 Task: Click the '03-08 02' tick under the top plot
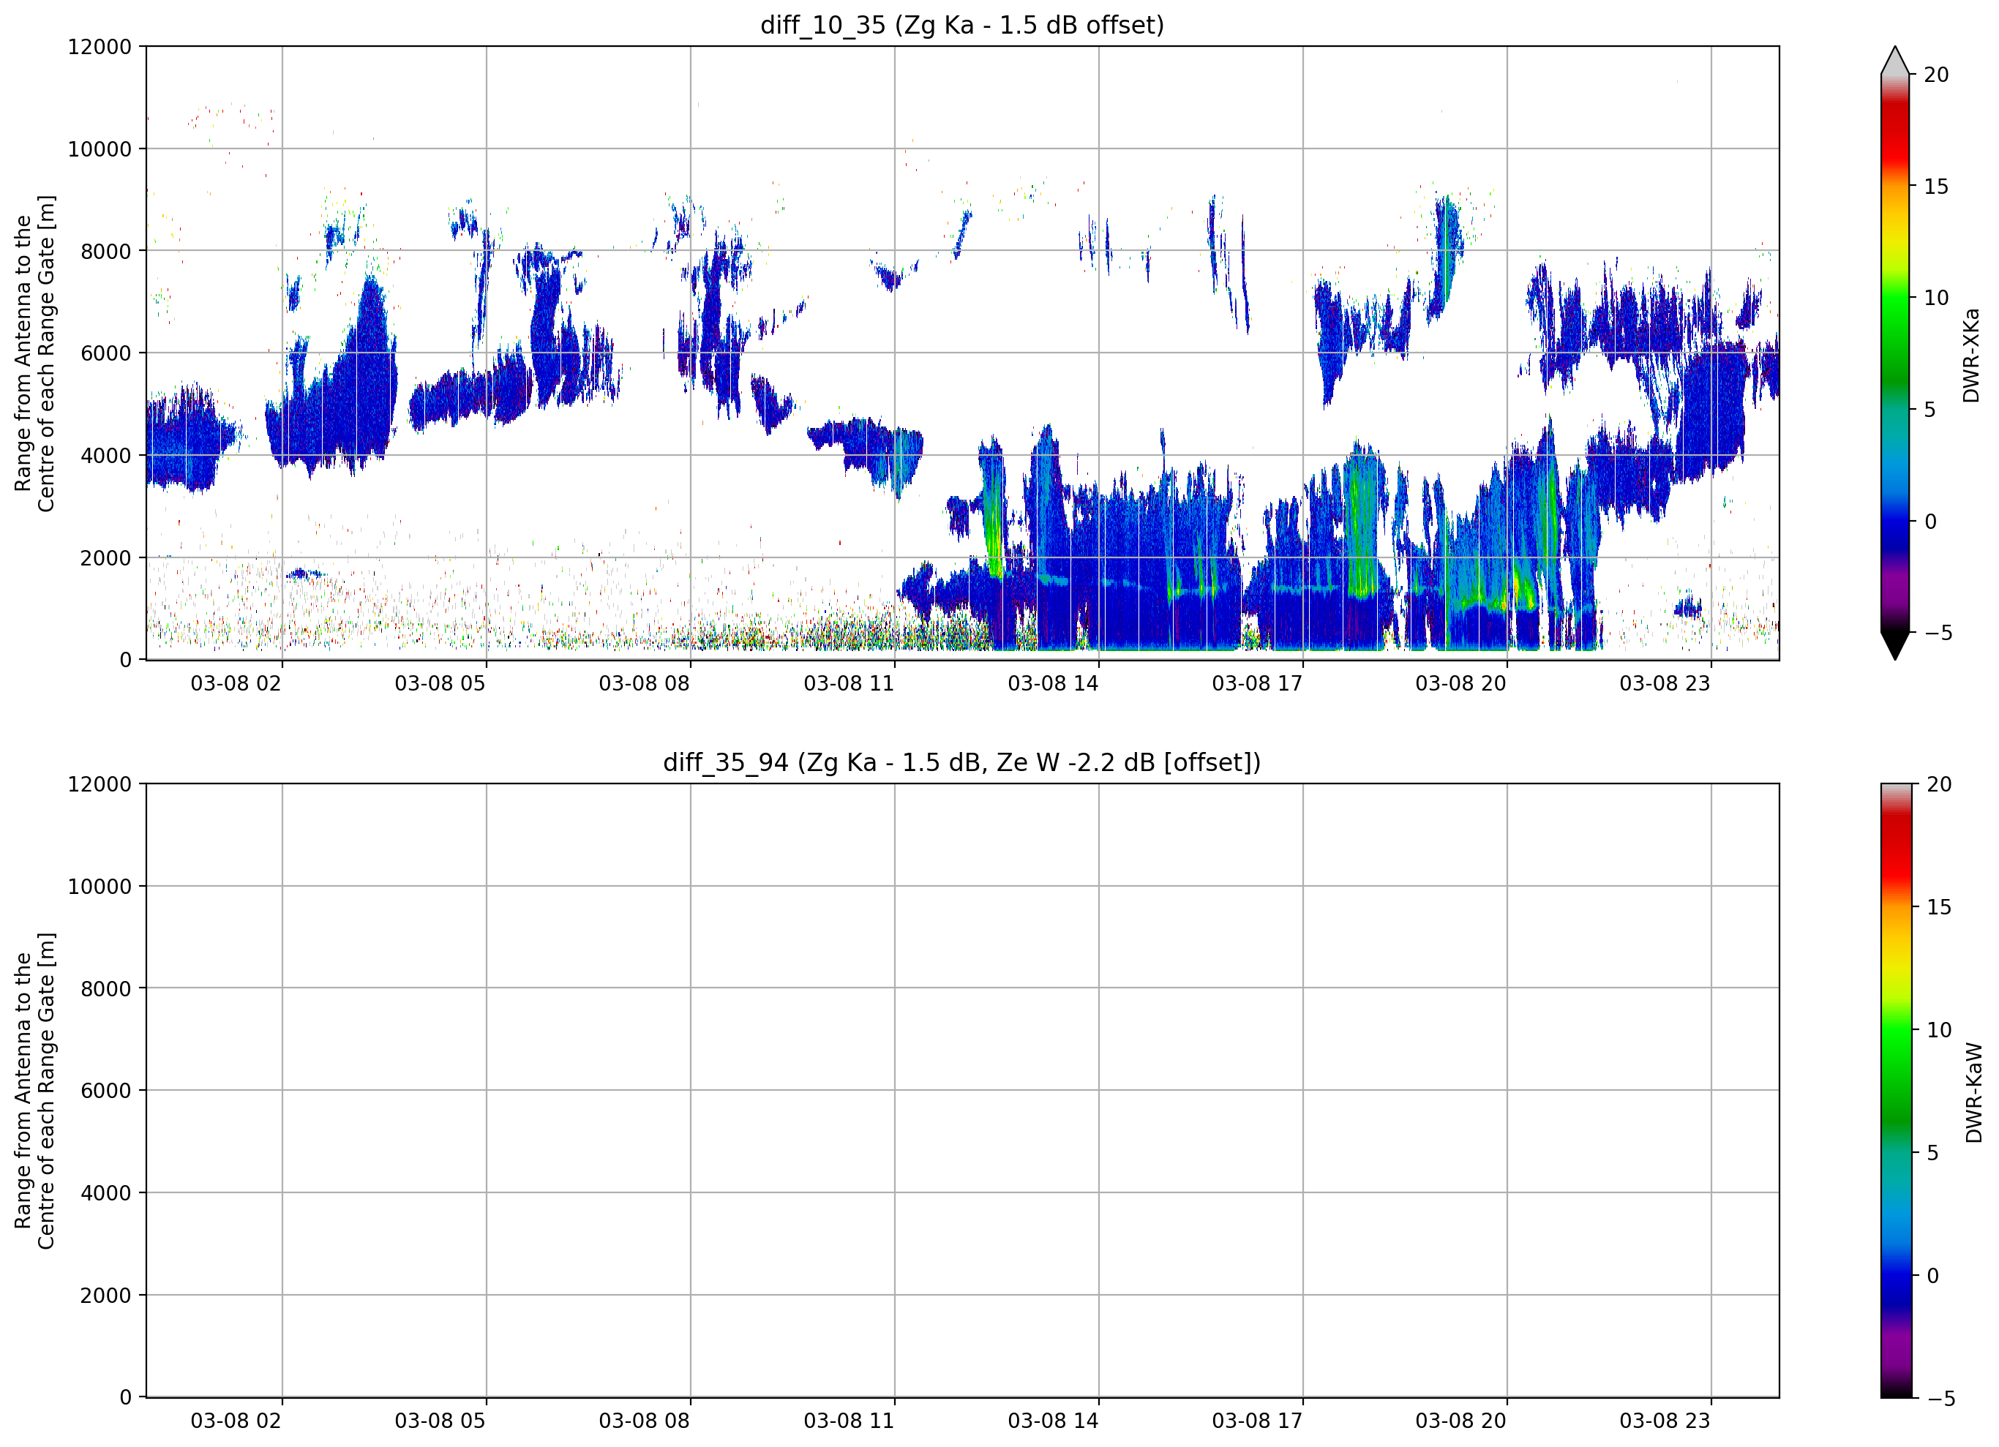(236, 684)
